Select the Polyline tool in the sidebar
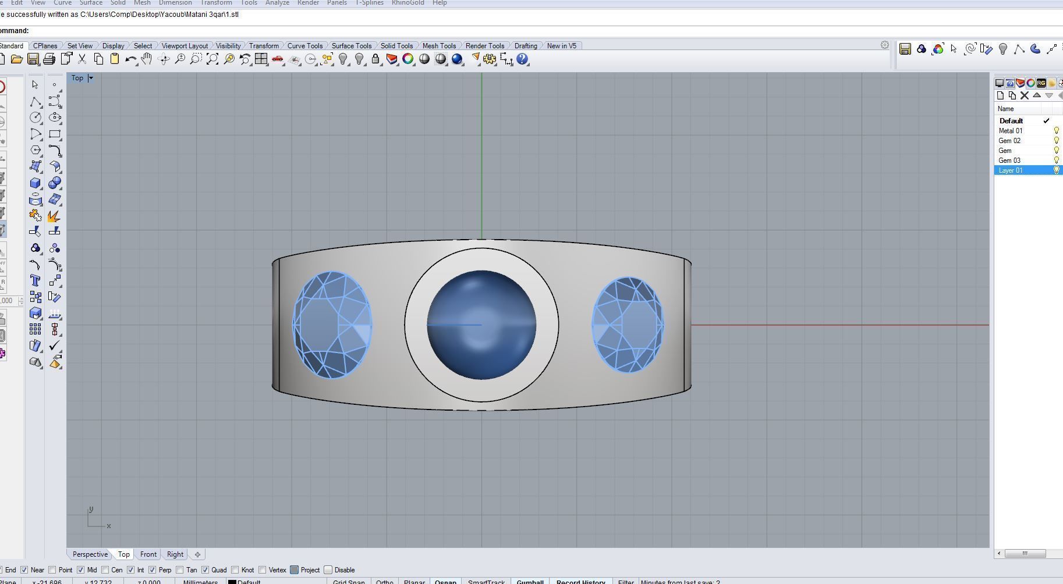 pyautogui.click(x=36, y=101)
